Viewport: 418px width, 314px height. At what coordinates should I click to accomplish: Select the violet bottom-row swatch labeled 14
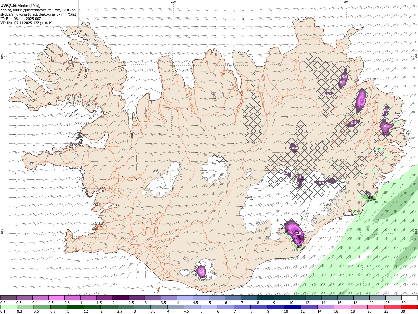click(326, 307)
